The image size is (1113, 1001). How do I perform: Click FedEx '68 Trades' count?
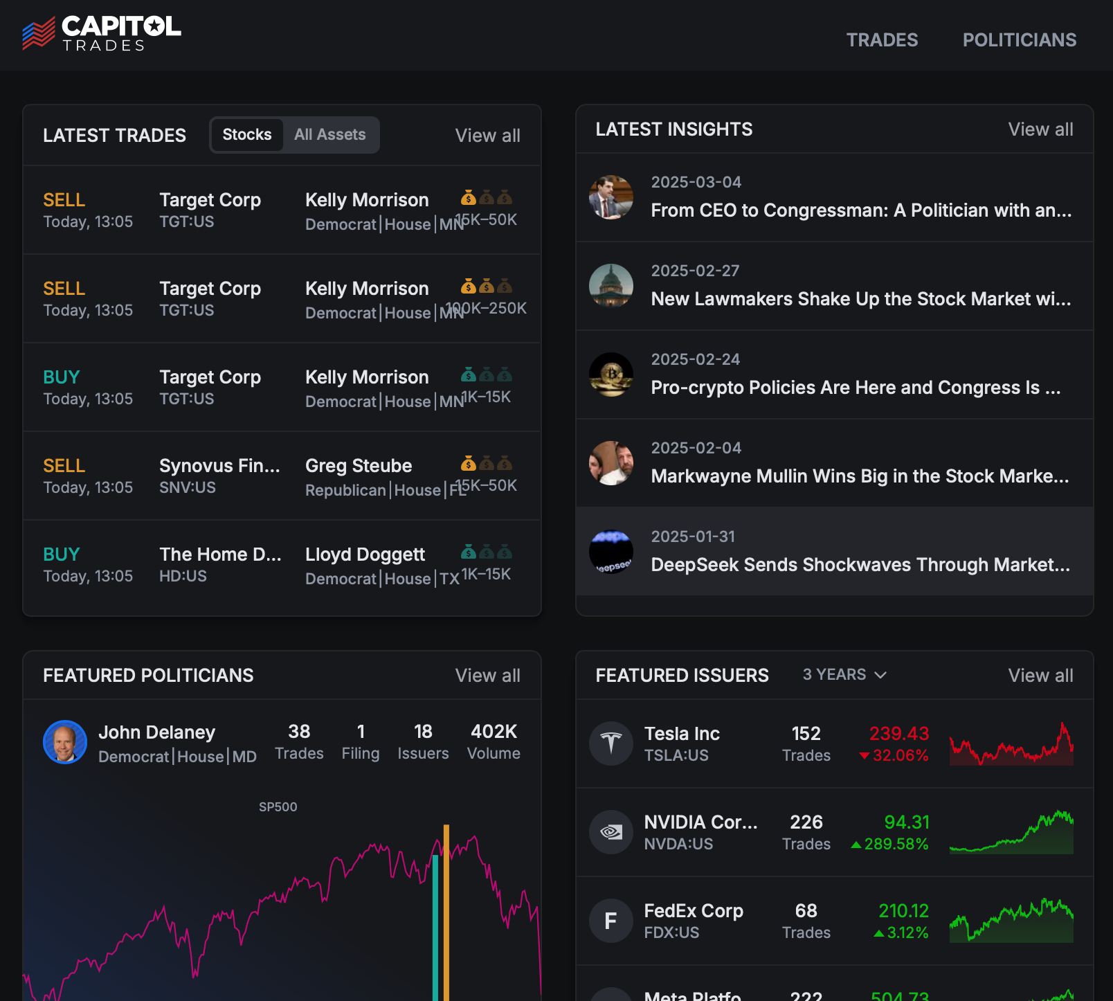[806, 921]
